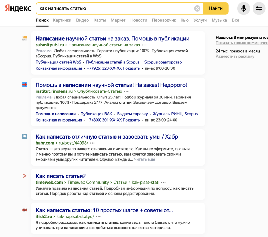Open 'ru/post/44098/' path link
This screenshot has width=268, height=237.
[73, 143]
